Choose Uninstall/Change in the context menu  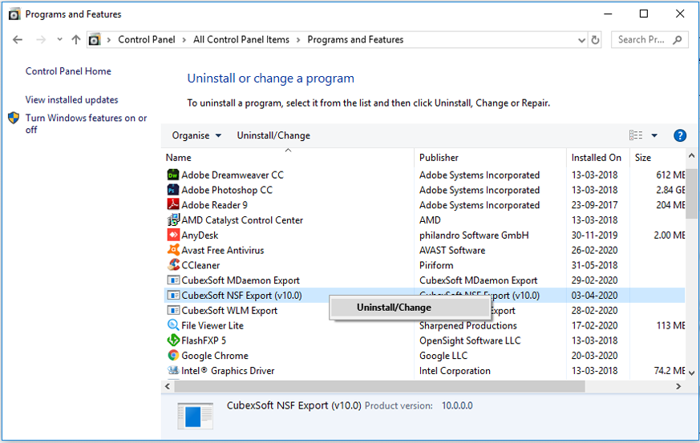pyautogui.click(x=410, y=308)
